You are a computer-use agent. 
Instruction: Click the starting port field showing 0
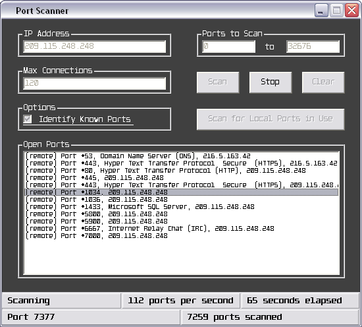(228, 46)
